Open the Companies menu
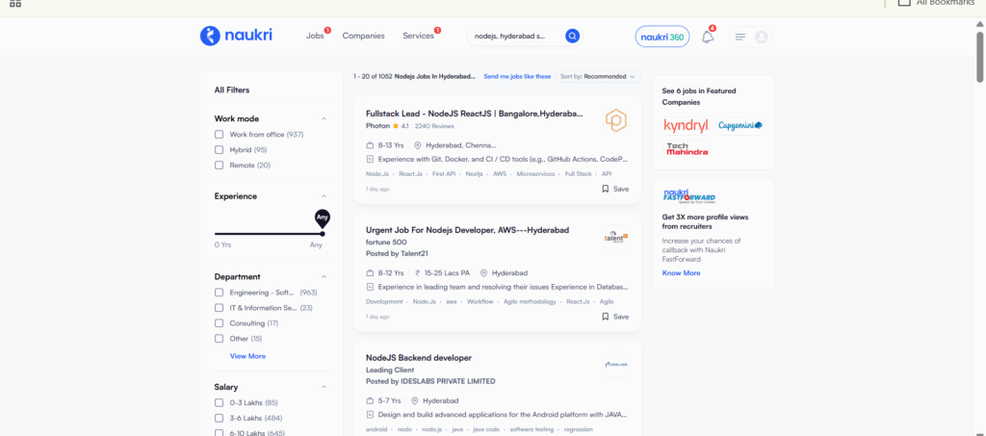Screen dimensions: 986x436 click(x=363, y=36)
